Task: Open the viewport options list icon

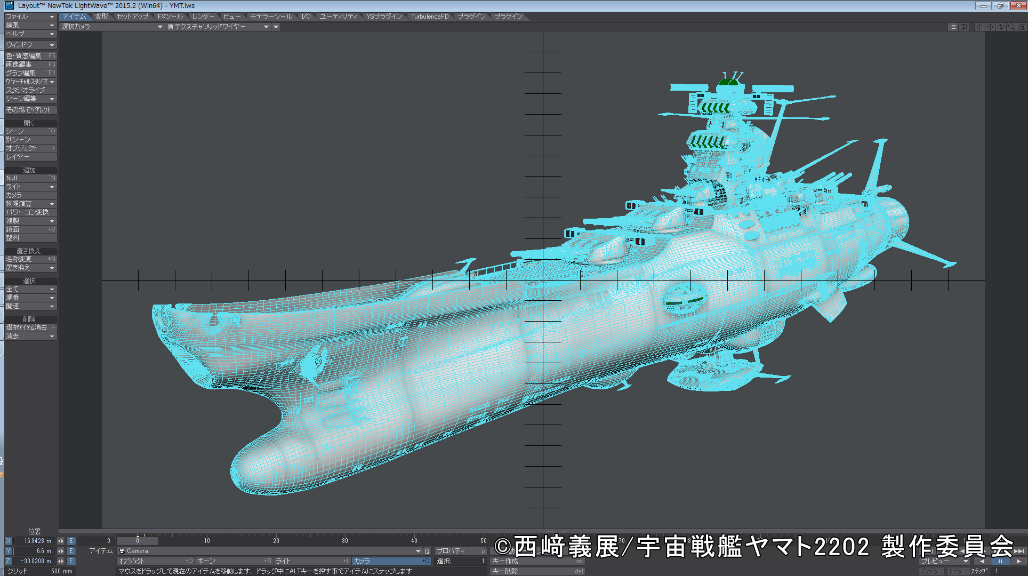Action: coord(953,27)
